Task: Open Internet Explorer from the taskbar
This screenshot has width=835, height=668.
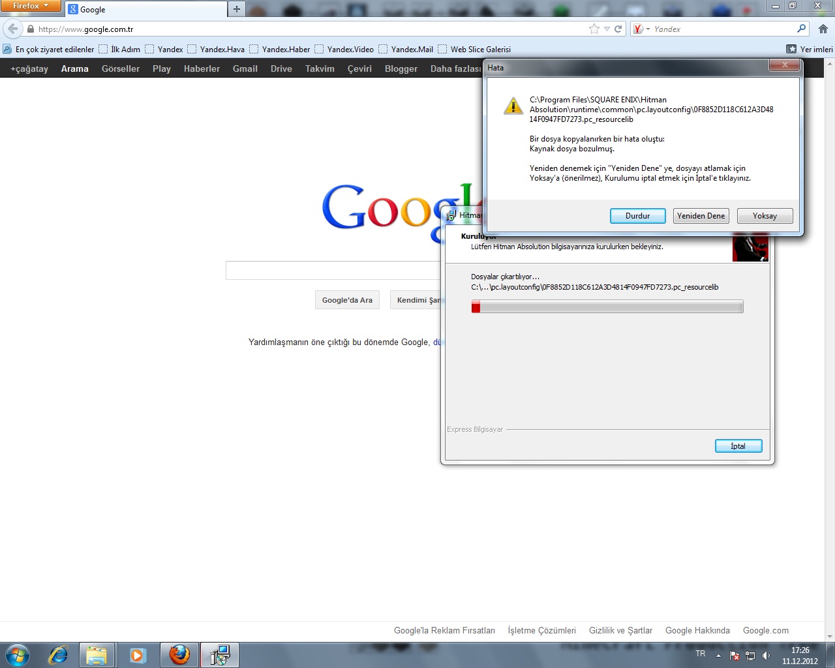Action: 58,655
